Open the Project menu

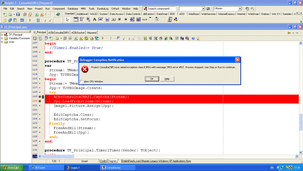coord(39,9)
